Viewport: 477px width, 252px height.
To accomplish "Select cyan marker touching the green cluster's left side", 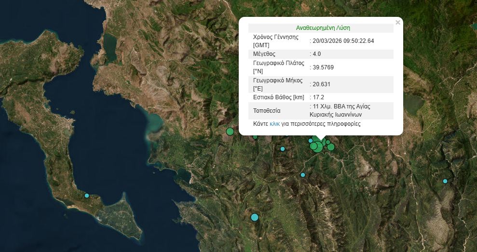I will (x=311, y=140).
